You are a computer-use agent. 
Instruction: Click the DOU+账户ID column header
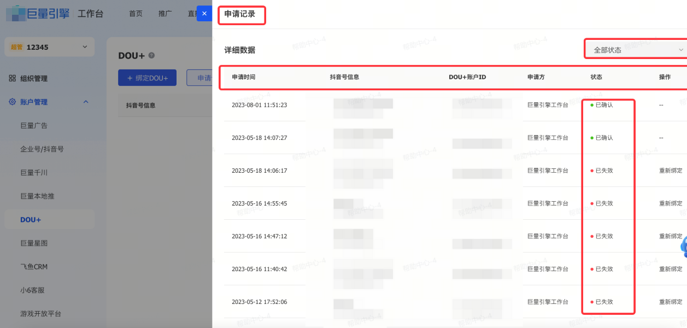tap(467, 77)
